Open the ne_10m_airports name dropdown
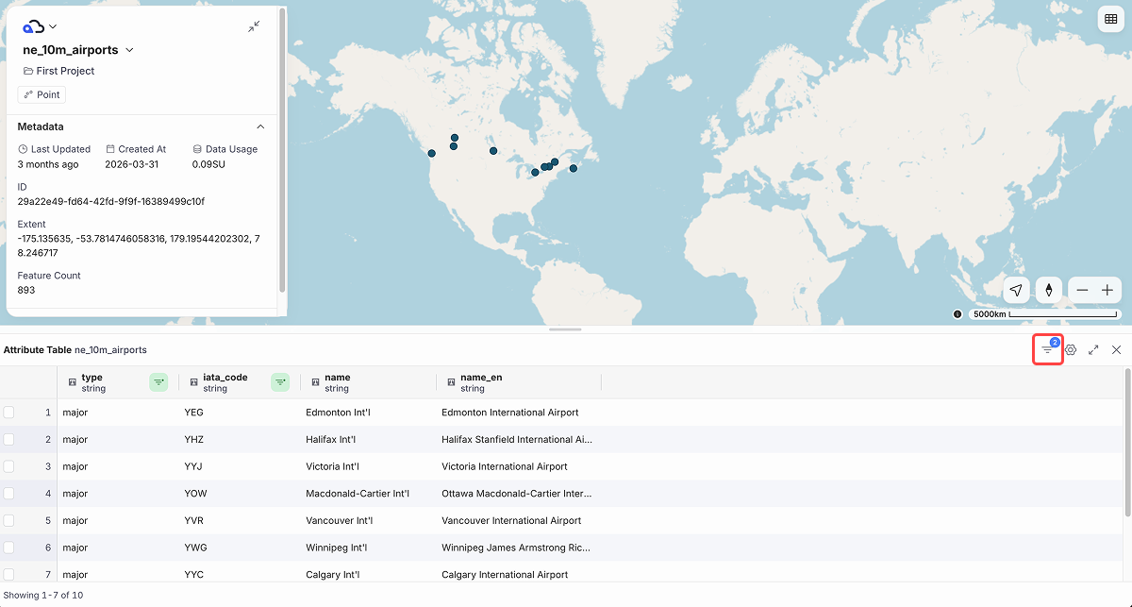Viewport: 1132px width, 607px height. [129, 50]
